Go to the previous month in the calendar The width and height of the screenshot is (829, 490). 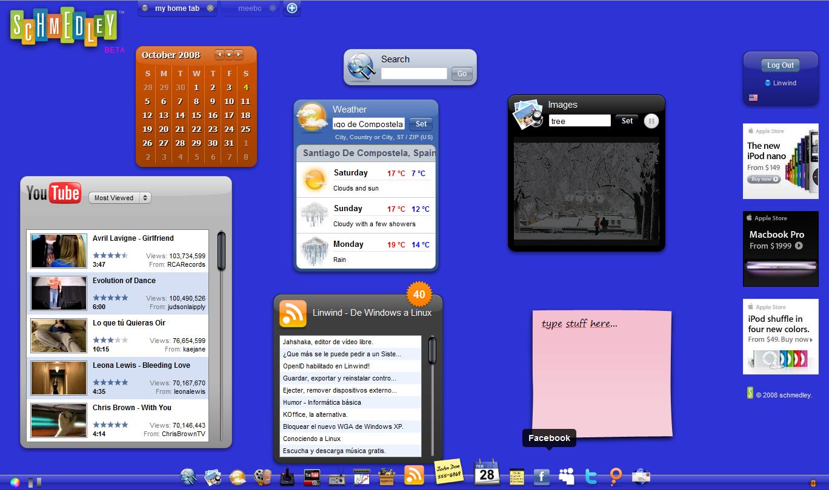(219, 54)
